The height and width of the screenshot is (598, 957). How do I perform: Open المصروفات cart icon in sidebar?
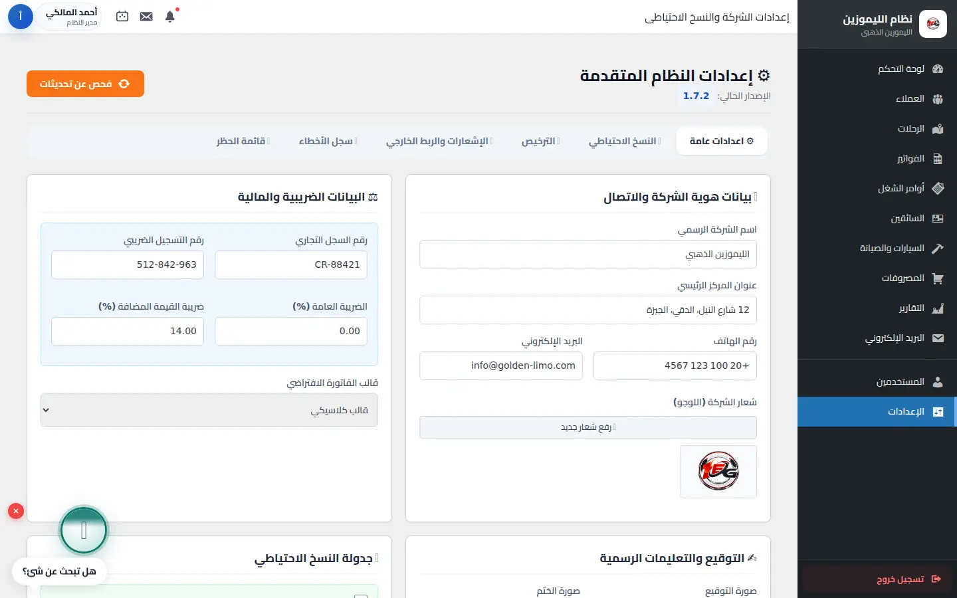click(x=938, y=278)
